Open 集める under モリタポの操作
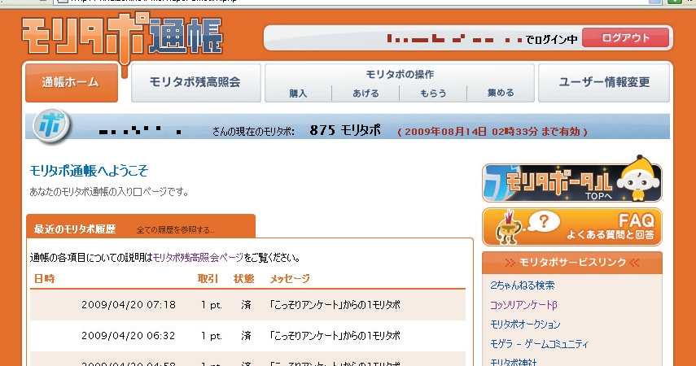Screen dimensions: 696x366 click(x=501, y=94)
